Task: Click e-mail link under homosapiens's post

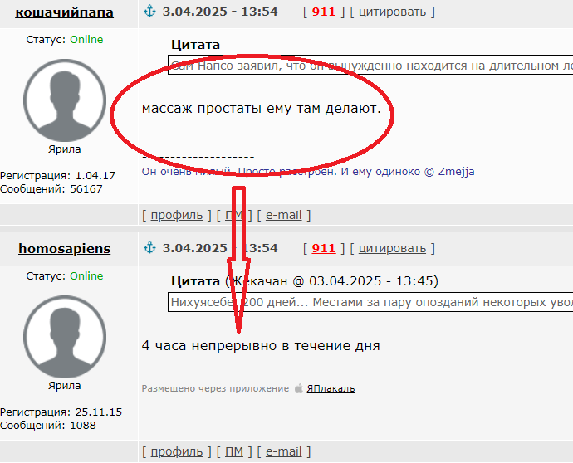Action: coord(283,451)
